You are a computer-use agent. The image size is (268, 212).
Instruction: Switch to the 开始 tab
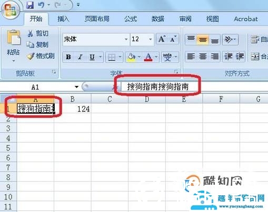(x=36, y=19)
